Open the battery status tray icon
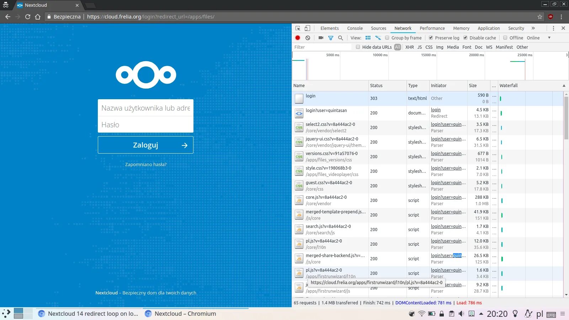Screen dimensions: 569x320 coord(432,314)
